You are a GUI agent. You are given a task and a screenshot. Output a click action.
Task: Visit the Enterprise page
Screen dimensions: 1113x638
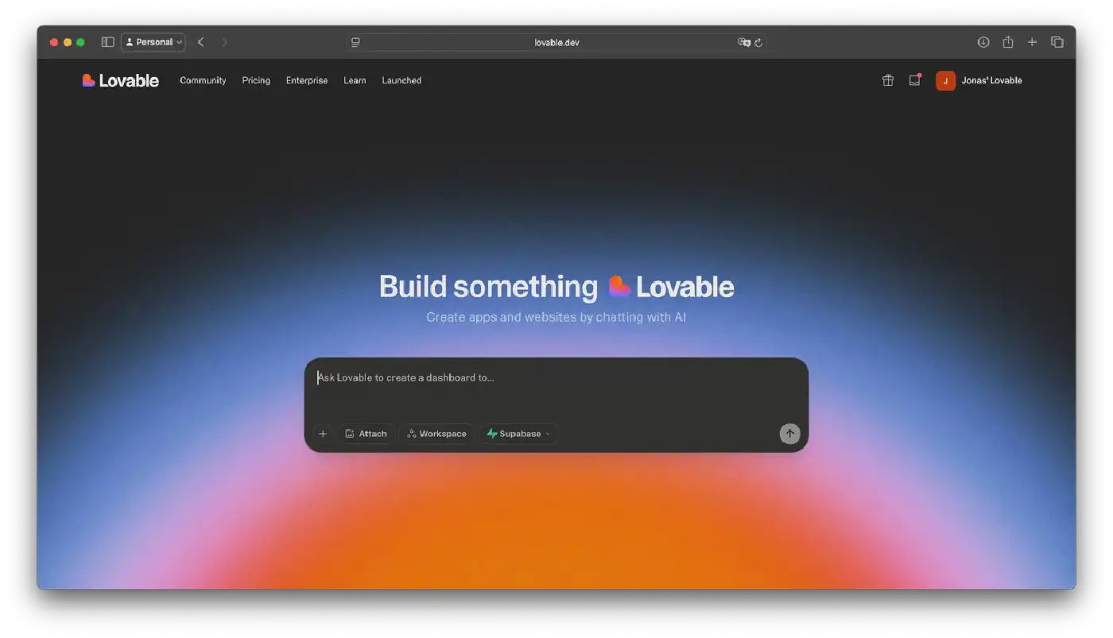(x=306, y=80)
